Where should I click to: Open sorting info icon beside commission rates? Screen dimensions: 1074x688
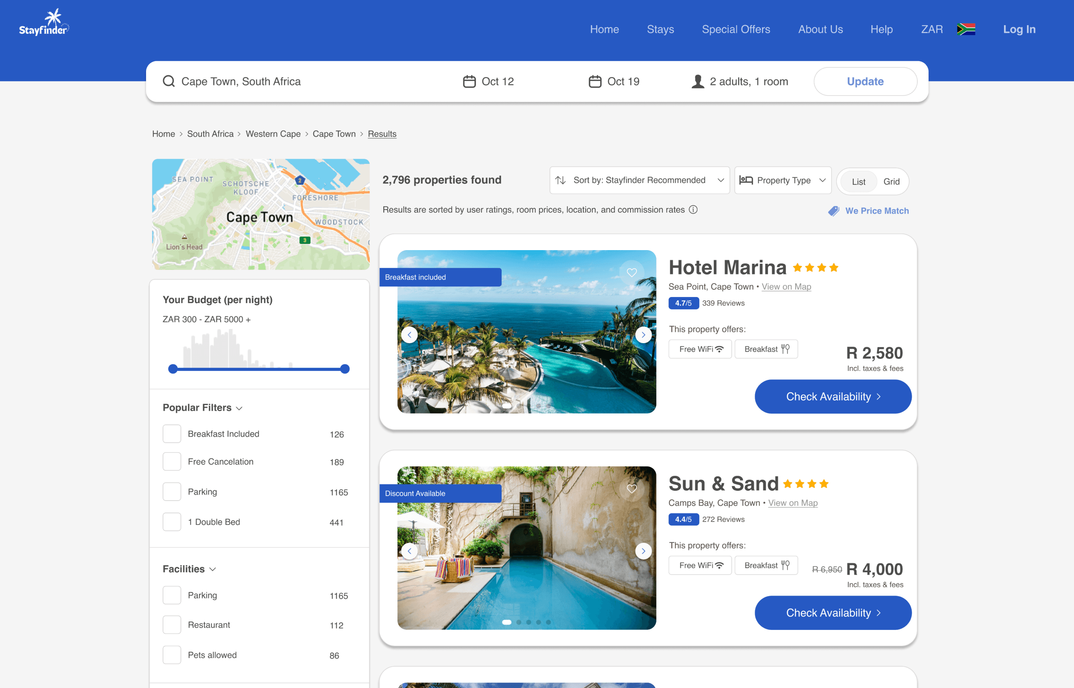tap(693, 210)
